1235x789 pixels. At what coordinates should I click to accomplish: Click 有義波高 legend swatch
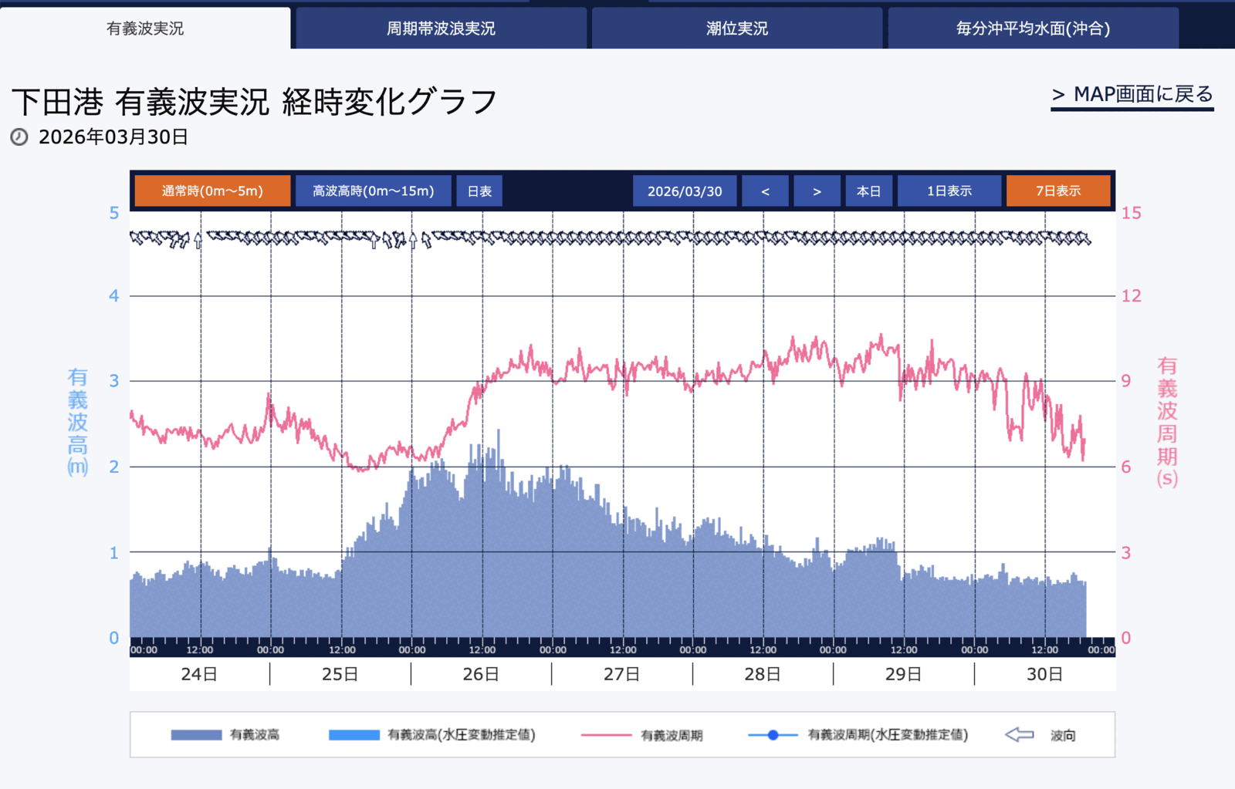pos(196,735)
